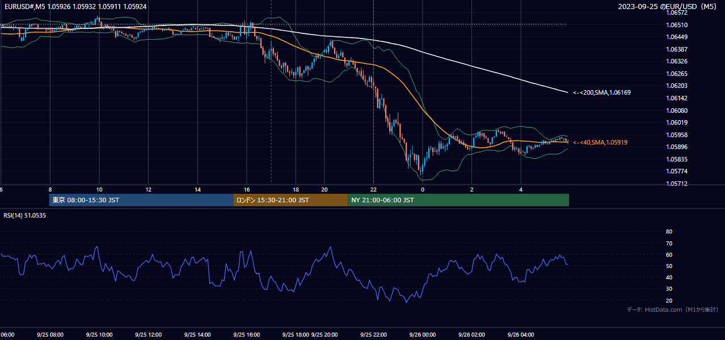This screenshot has height=340, width=725.
Task: Click the ロンドン 15:30-21:00 JST session bar
Action: [290, 200]
